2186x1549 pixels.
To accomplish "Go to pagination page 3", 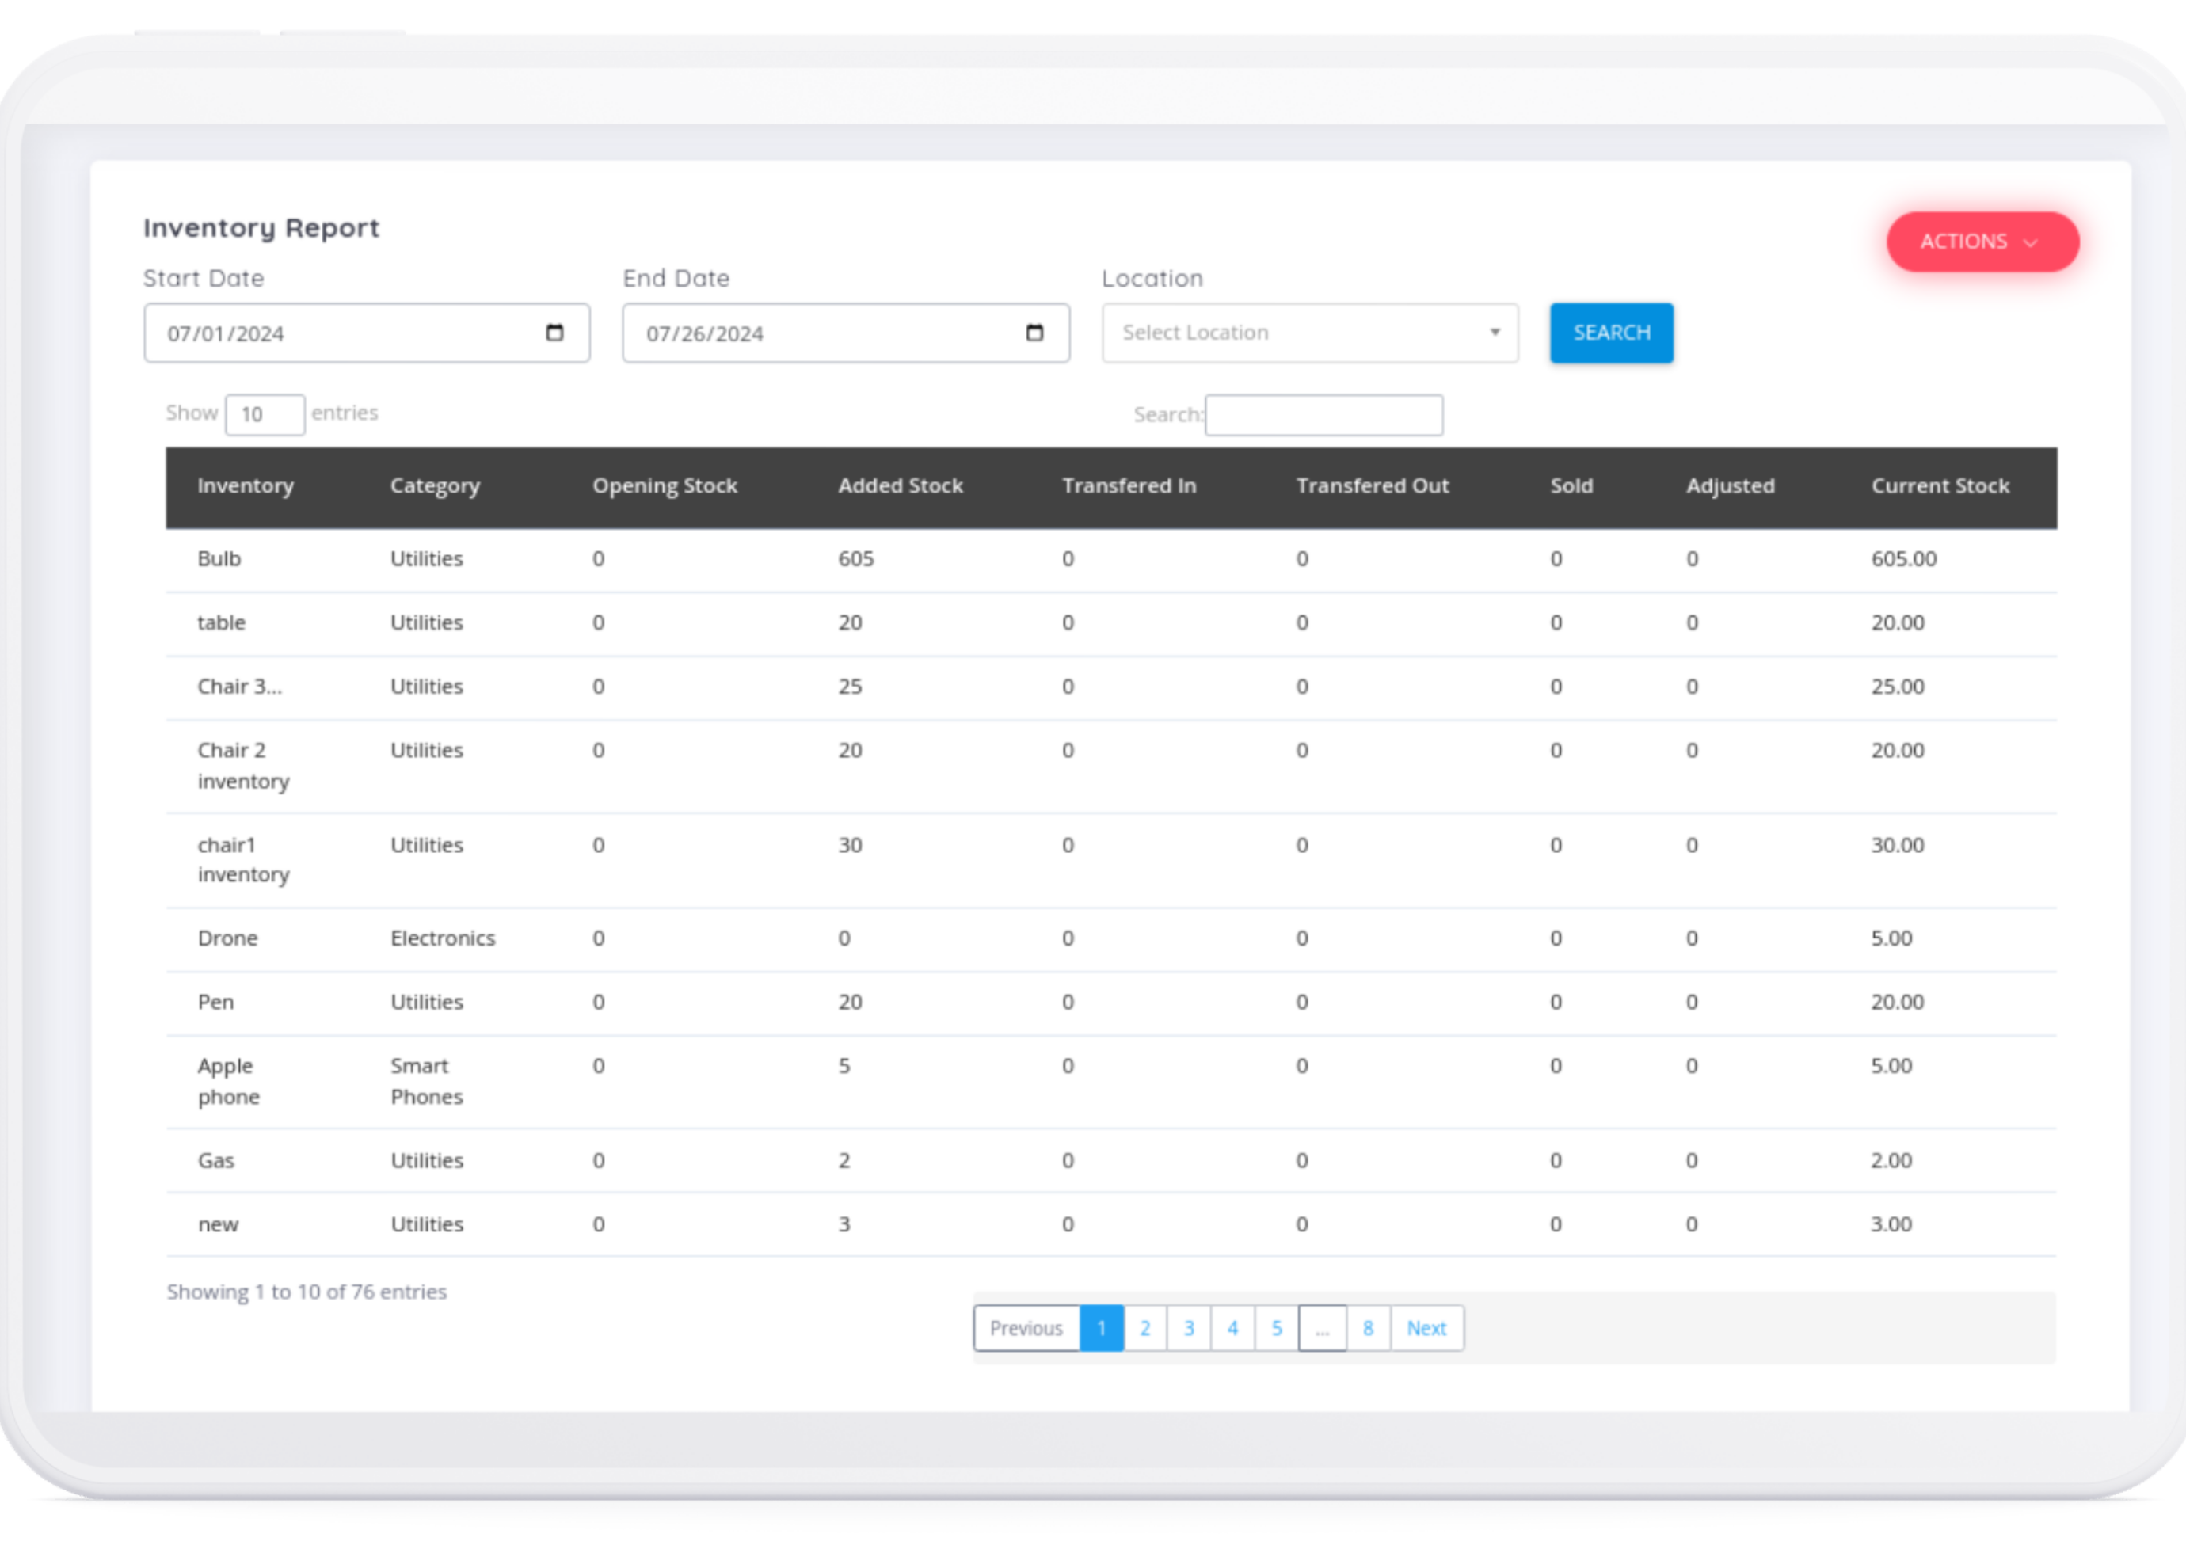I will pyautogui.click(x=1188, y=1328).
